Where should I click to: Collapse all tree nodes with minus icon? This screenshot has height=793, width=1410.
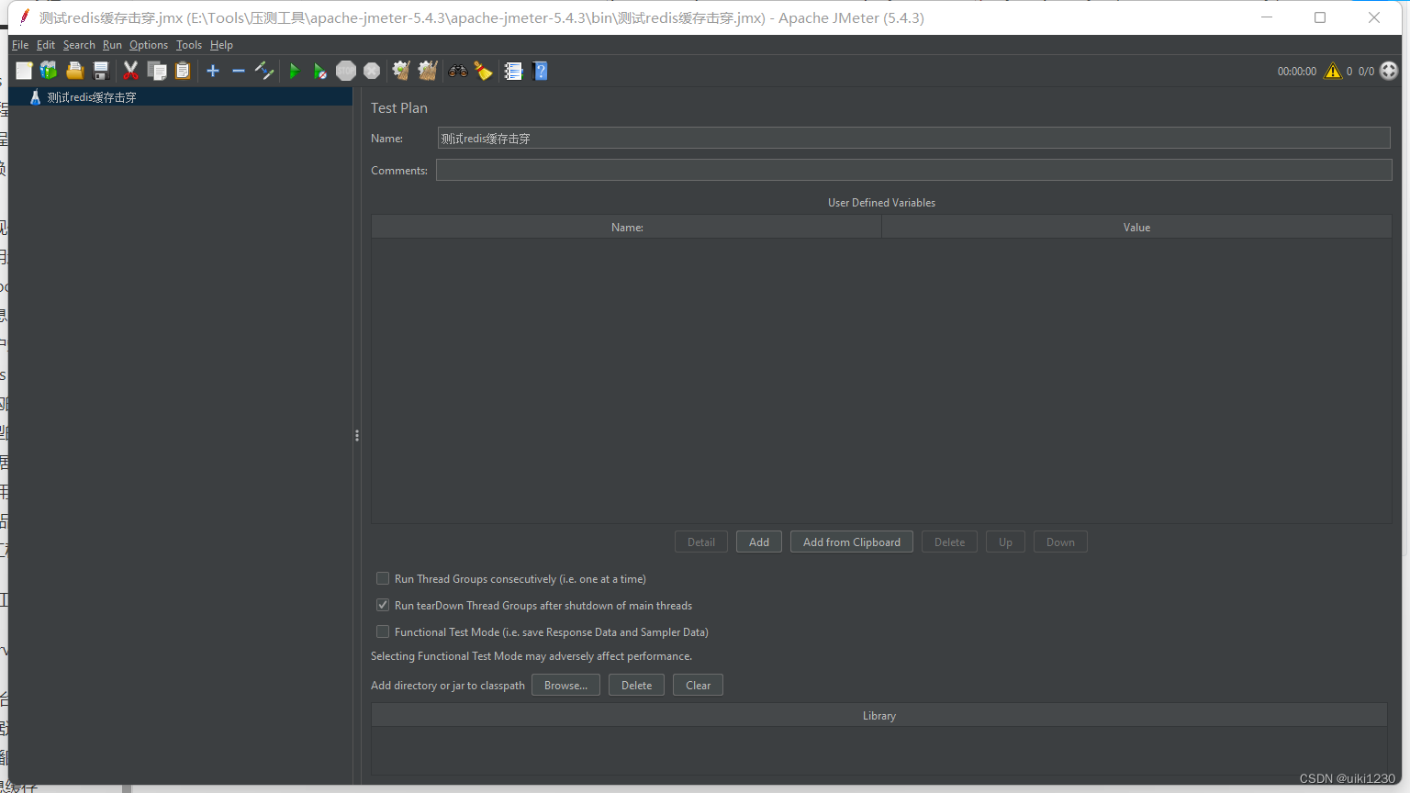click(x=239, y=71)
